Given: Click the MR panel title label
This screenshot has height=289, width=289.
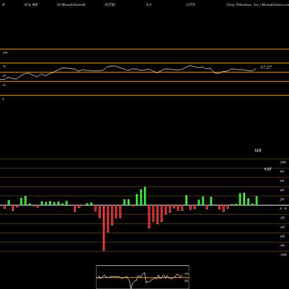Looking at the screenshot, I should (x=258, y=150).
